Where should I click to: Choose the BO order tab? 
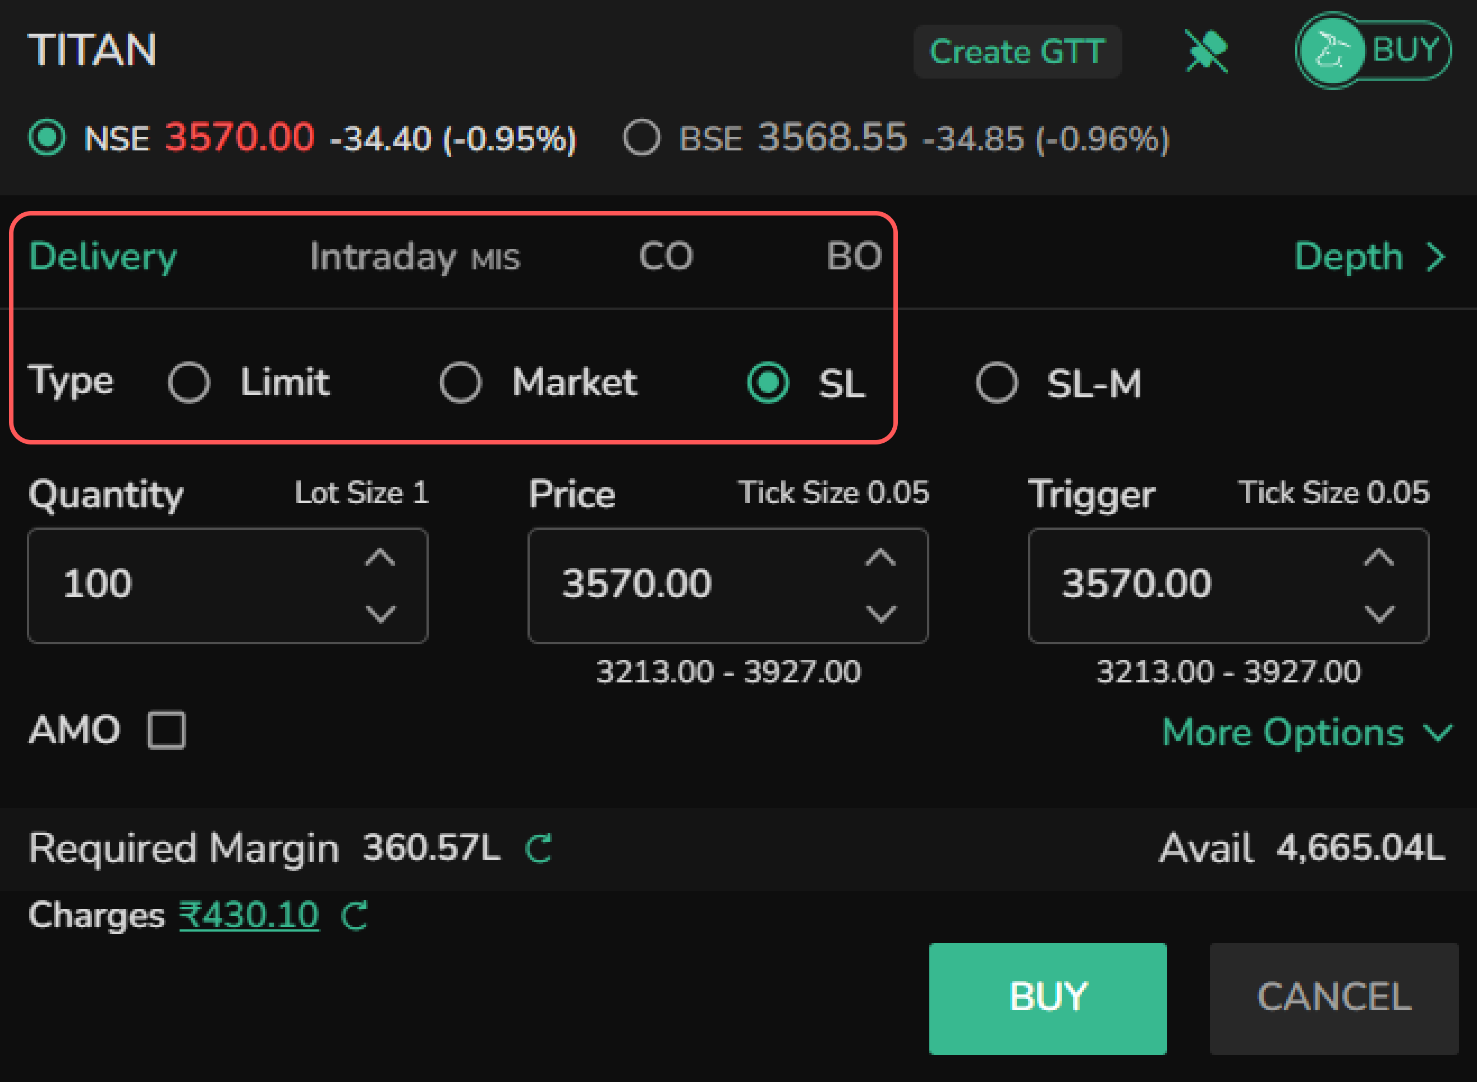coord(854,255)
